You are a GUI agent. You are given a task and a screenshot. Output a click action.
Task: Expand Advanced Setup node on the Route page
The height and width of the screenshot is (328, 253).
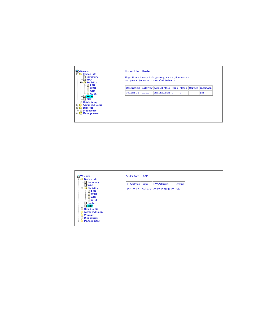pyautogui.click(x=77, y=105)
